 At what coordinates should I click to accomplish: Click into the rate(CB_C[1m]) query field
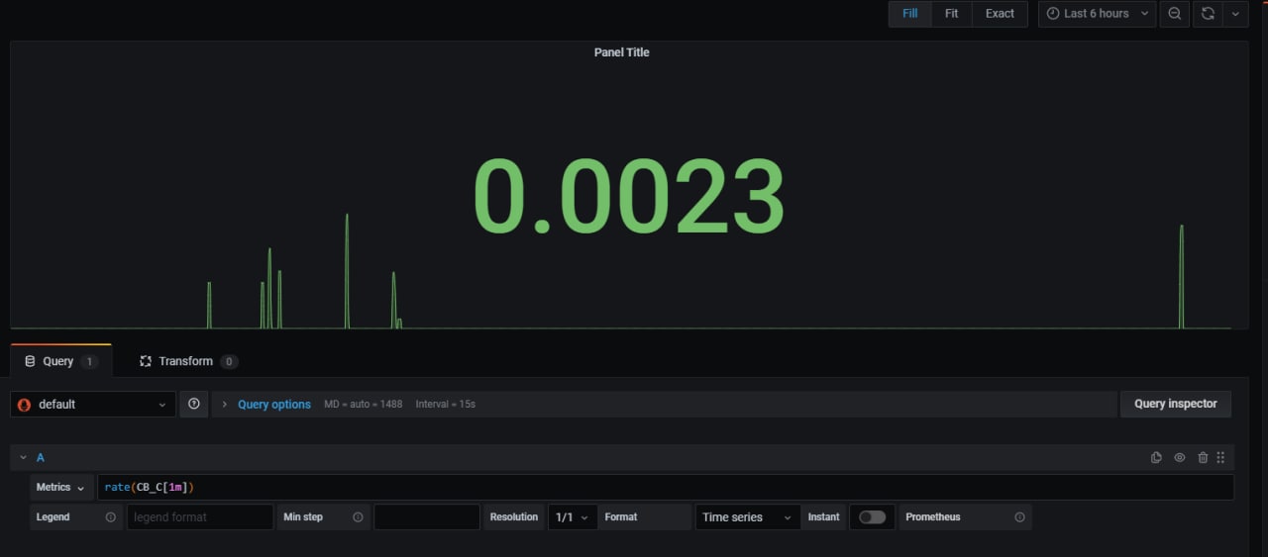pyautogui.click(x=665, y=487)
